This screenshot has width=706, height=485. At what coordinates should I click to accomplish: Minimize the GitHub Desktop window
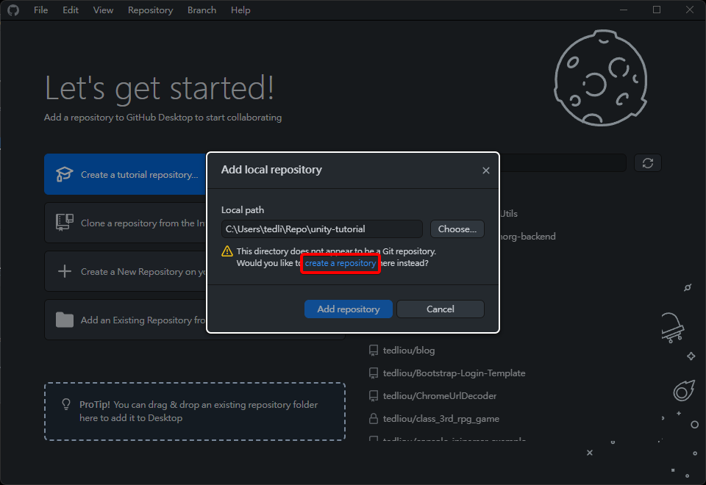[624, 10]
